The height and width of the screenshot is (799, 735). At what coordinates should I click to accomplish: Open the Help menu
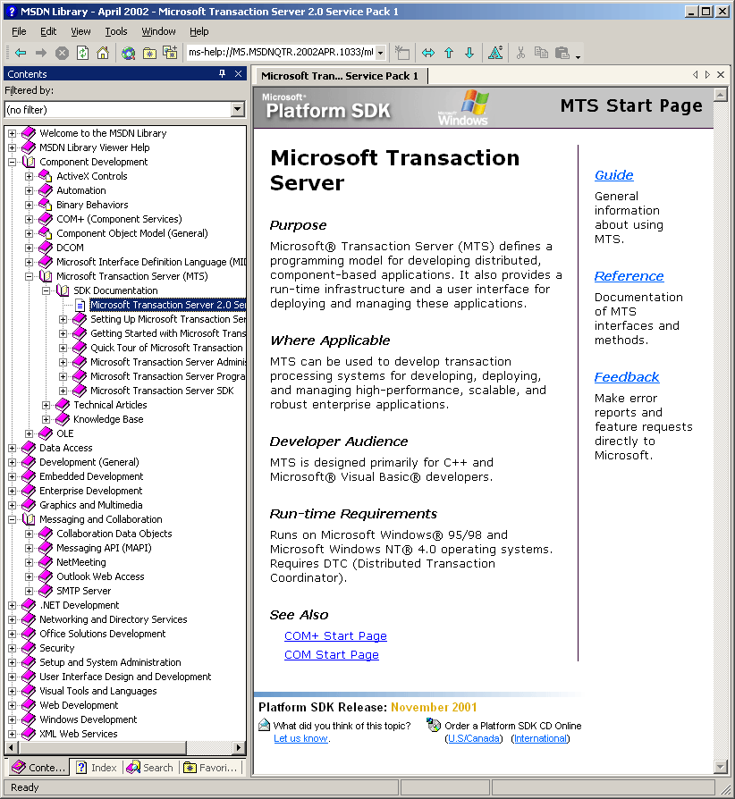coord(199,31)
